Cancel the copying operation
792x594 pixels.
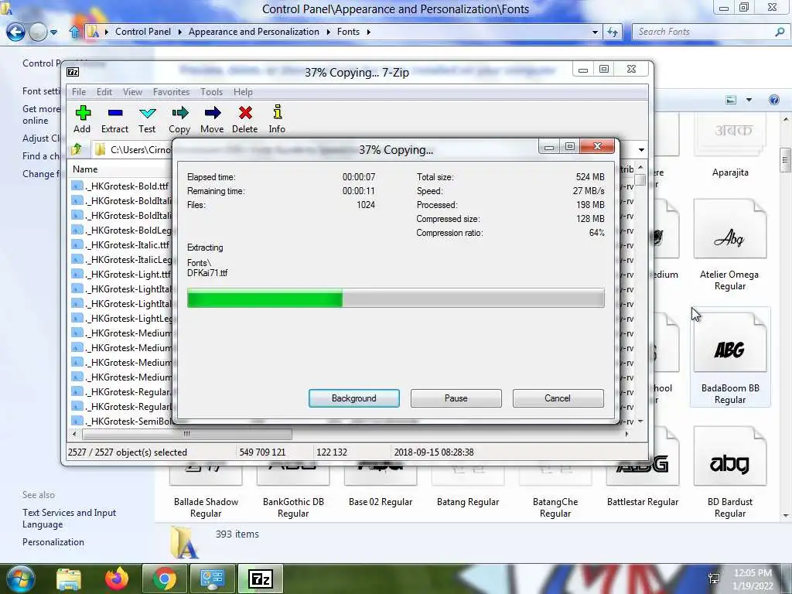tap(558, 398)
